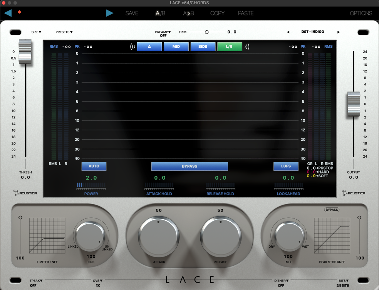Click the SAVE button
379x290 pixels.
[132, 13]
